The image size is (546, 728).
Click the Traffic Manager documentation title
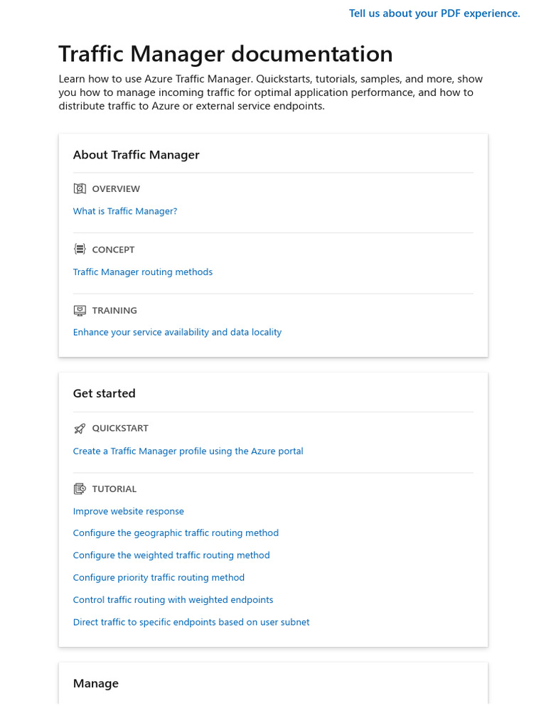225,54
